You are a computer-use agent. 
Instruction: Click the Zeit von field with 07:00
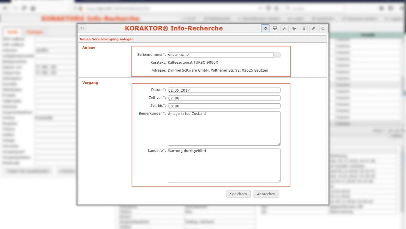click(x=224, y=98)
